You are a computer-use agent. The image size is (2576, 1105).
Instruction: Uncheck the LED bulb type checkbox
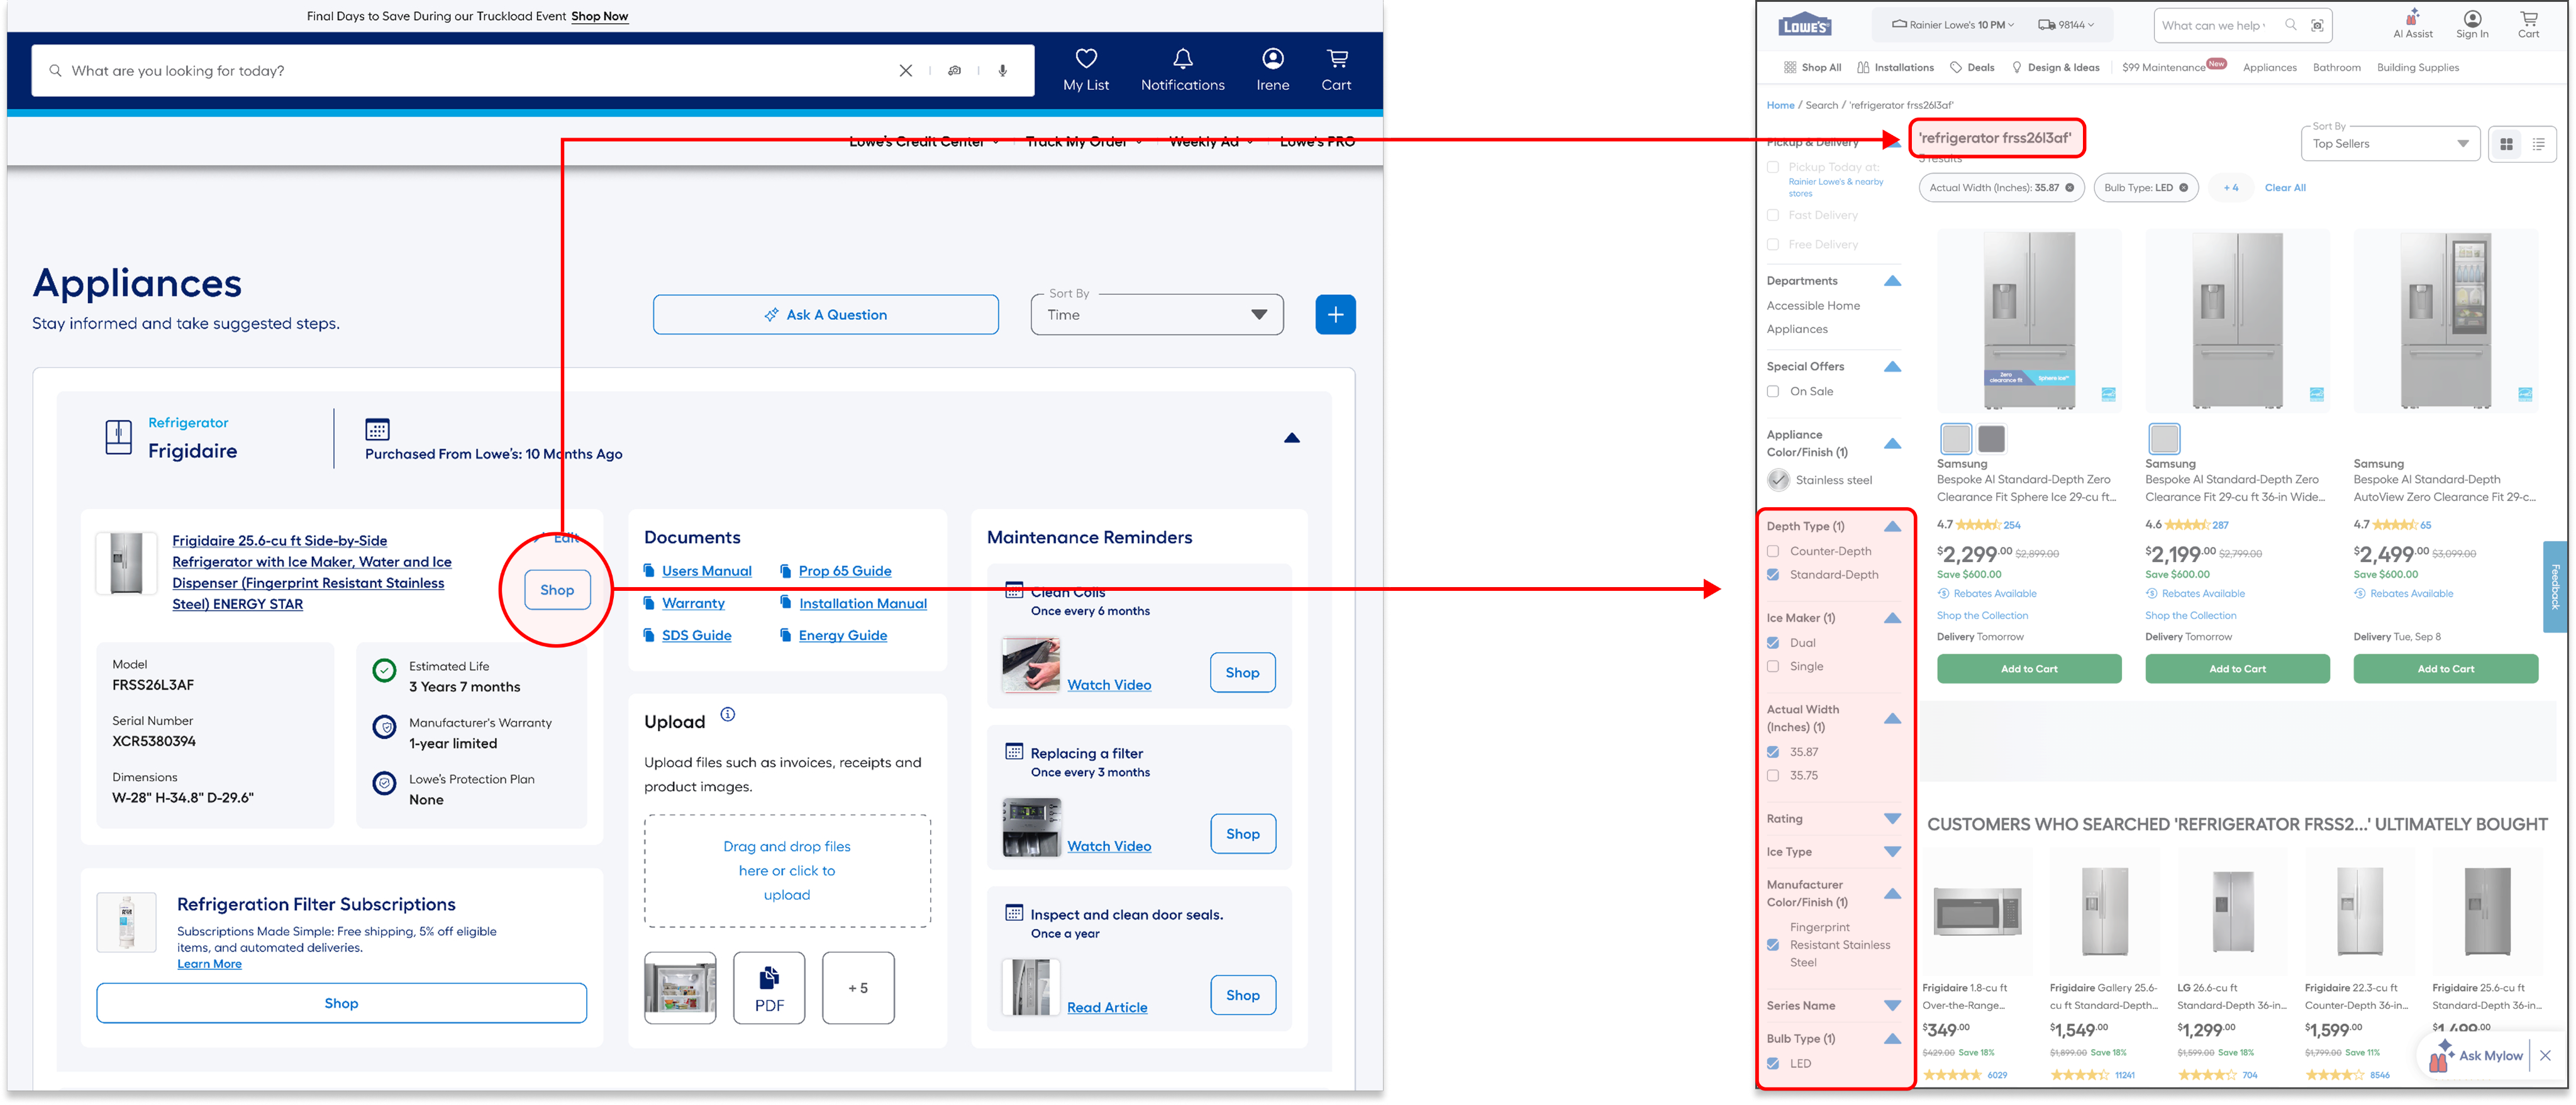click(x=1773, y=1064)
